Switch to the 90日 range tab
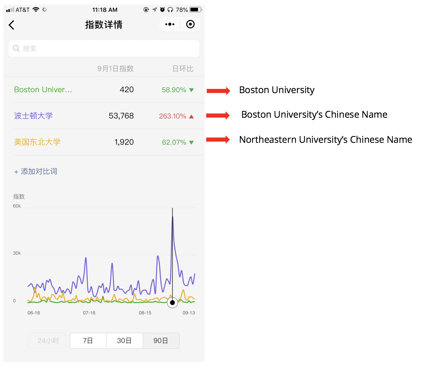This screenshot has width=437, height=366. pos(161,341)
